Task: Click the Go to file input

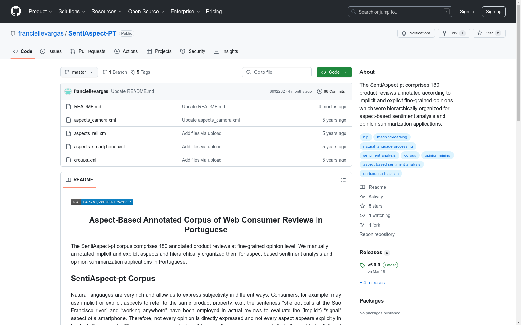Action: 277,72
